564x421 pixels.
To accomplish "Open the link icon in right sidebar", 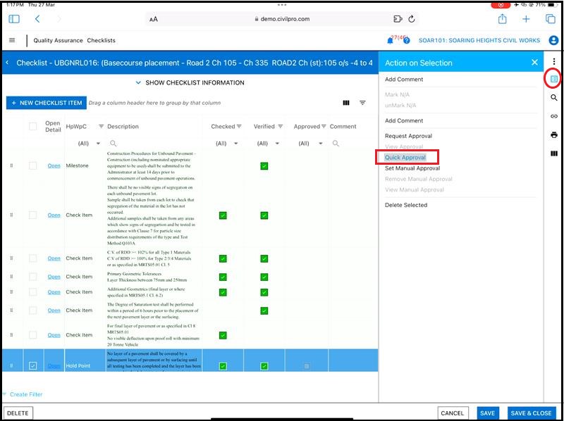I will tap(554, 116).
